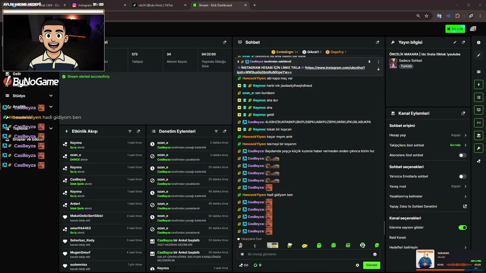Viewport: 486px width, 273px height.
Task: Open the emoji picker in message box
Action: coord(375,254)
